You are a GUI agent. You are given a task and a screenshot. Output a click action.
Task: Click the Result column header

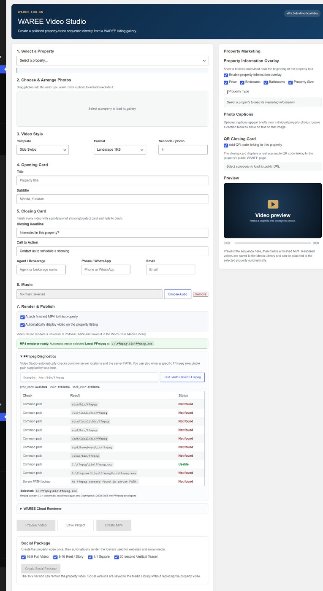pyautogui.click(x=75, y=396)
